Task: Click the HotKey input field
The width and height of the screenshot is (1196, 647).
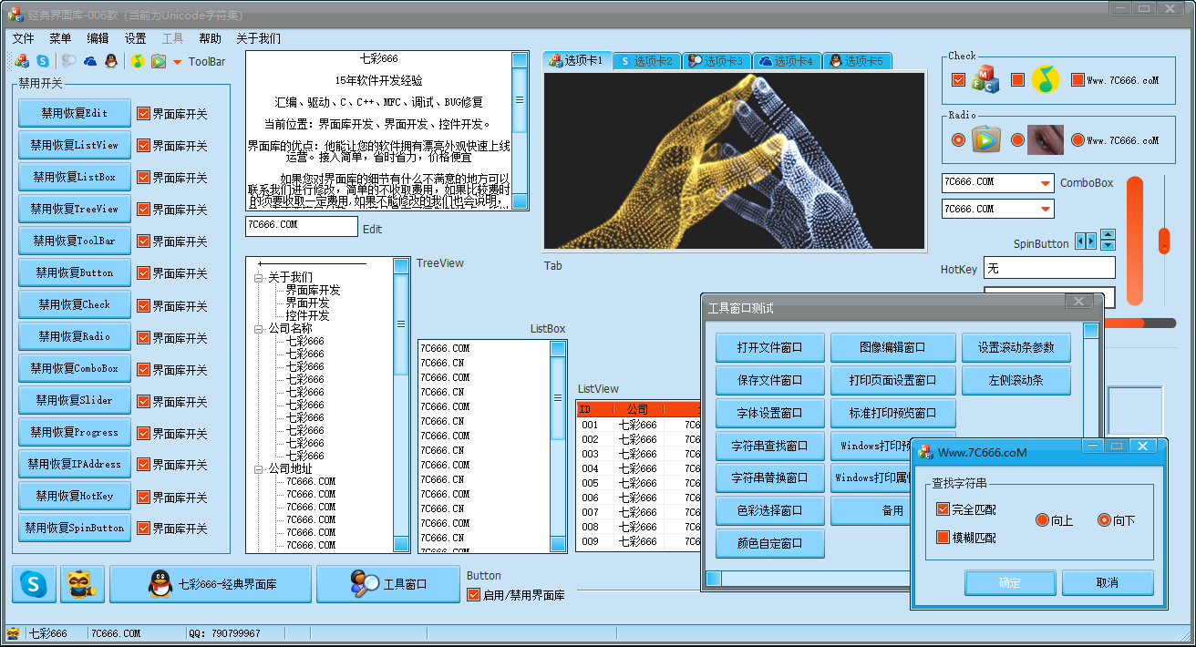Action: point(1048,268)
